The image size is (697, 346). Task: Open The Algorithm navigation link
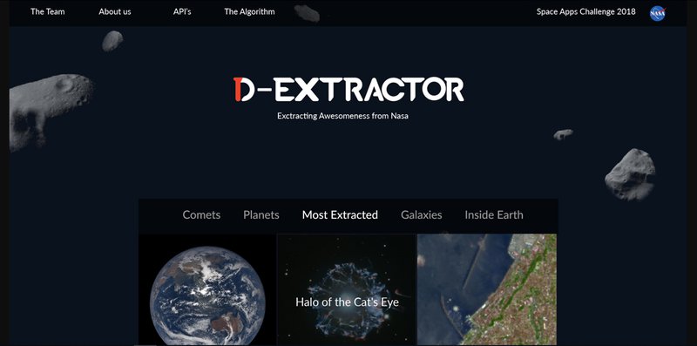[249, 12]
